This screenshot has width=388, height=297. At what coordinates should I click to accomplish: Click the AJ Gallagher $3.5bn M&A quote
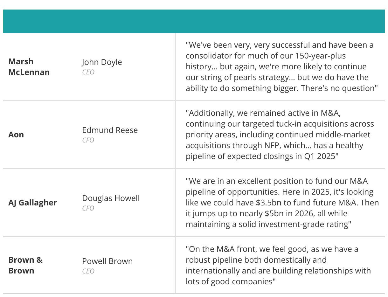click(282, 203)
